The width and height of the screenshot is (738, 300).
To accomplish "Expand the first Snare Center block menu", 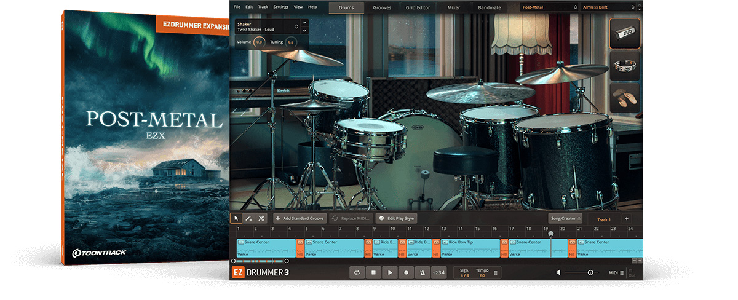I will point(240,242).
